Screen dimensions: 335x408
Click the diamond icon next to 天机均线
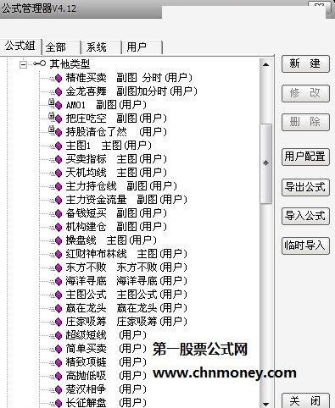59,173
